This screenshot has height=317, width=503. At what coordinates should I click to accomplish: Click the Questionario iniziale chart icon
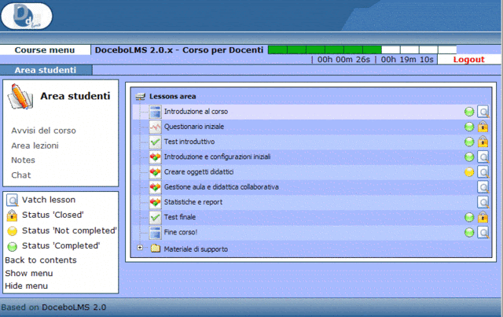click(156, 127)
